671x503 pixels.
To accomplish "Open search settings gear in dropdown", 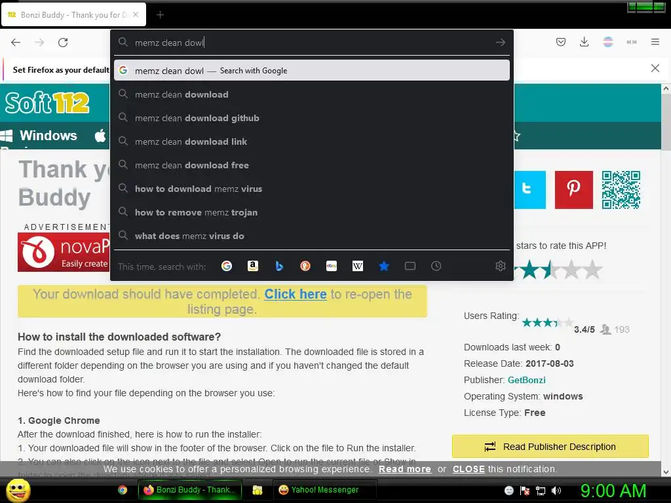I will [500, 266].
